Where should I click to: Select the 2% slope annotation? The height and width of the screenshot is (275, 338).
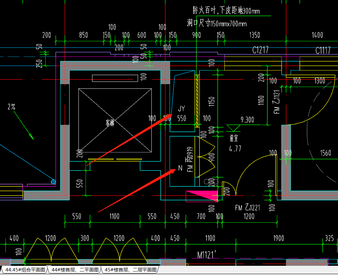11,107
